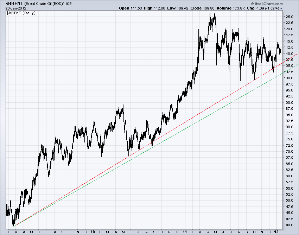Click the $BRENT ticker symbol title

click(x=14, y=4)
